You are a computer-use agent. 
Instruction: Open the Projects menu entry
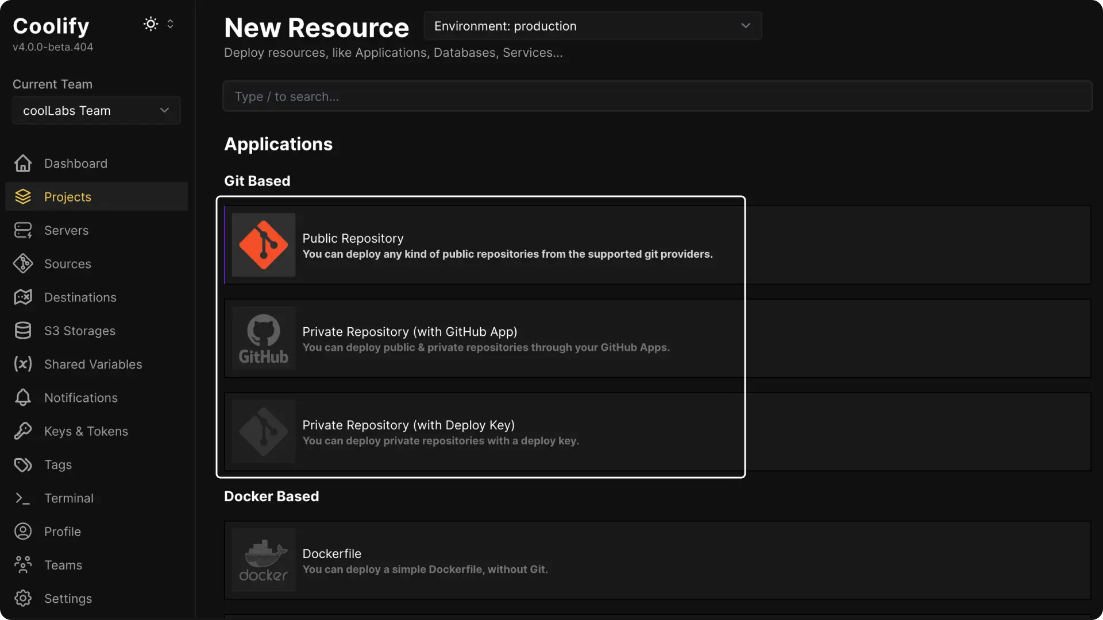point(68,196)
